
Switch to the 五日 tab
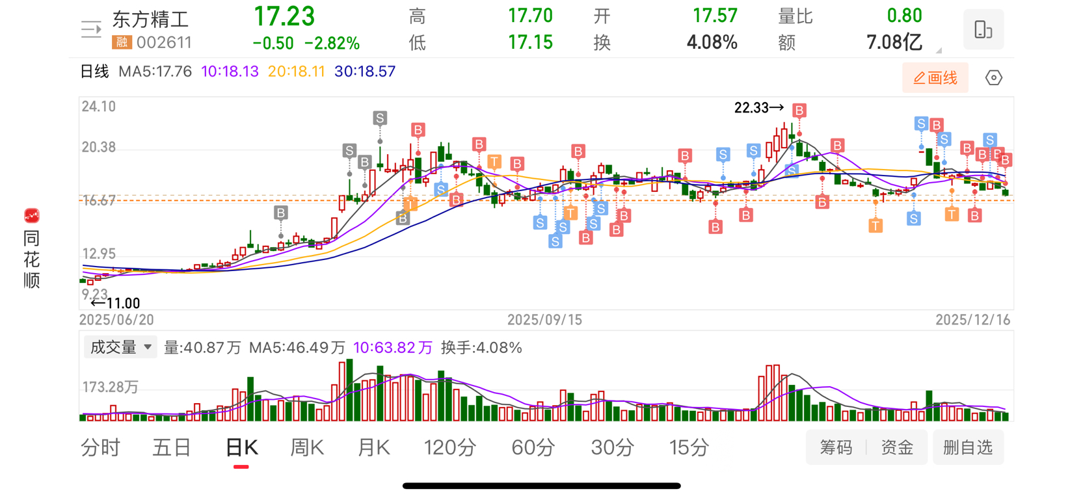(172, 447)
